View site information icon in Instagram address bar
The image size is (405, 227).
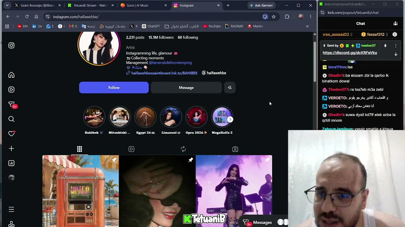pyautogui.click(x=47, y=17)
